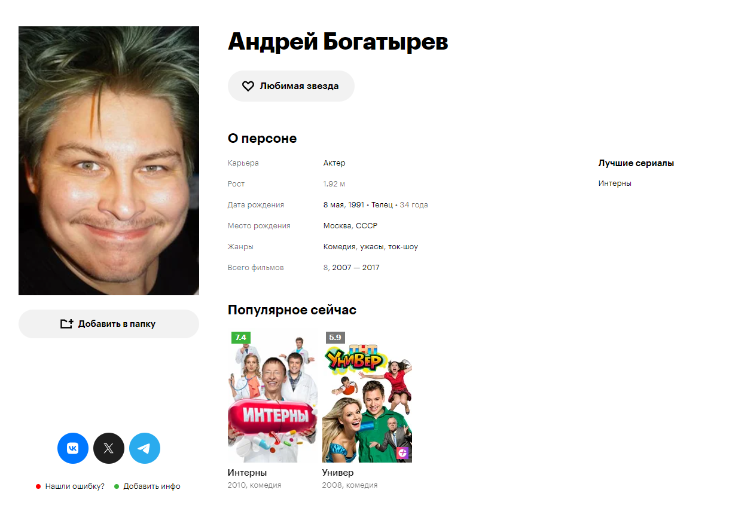Click the actor's profile photo

[x=109, y=161]
